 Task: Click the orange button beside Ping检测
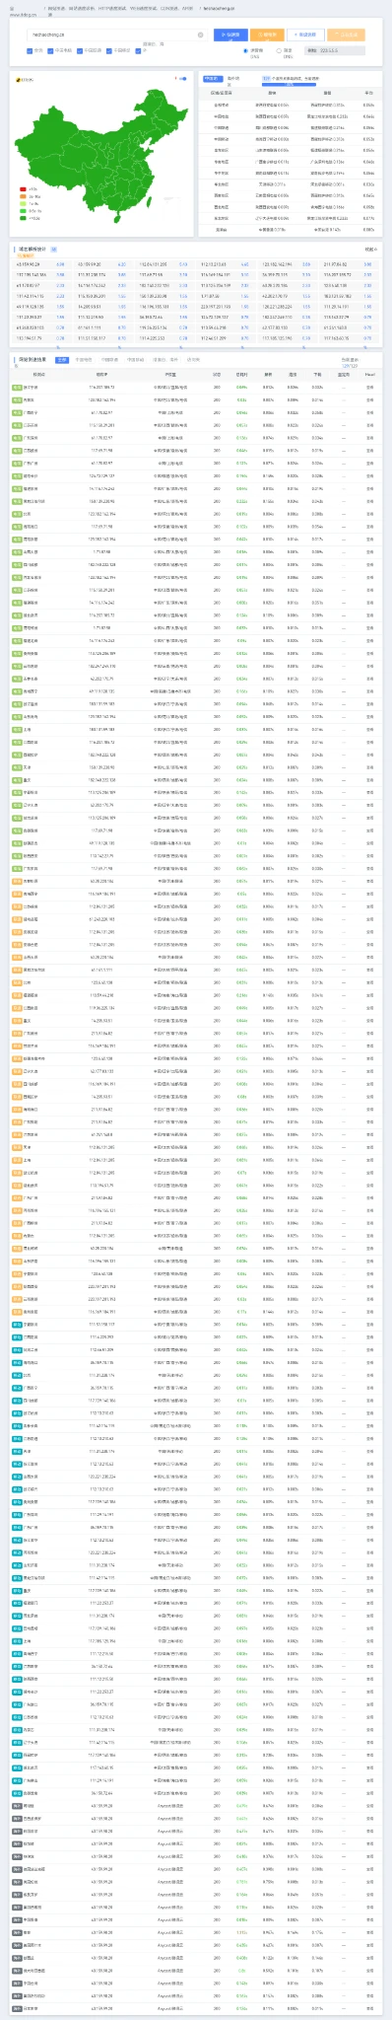tap(264, 35)
